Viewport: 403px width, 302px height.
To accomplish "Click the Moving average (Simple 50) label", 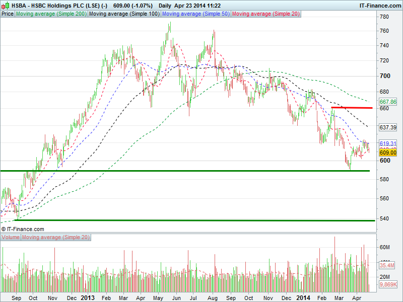I will pos(195,14).
